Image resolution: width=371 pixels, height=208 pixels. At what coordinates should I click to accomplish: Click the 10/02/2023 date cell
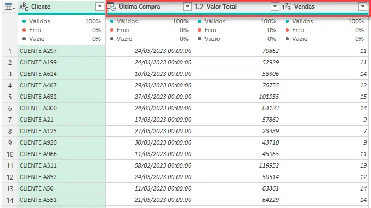tap(149, 74)
